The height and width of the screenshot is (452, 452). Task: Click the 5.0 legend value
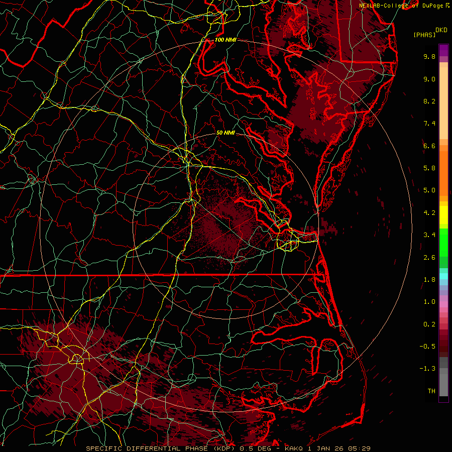click(x=429, y=190)
